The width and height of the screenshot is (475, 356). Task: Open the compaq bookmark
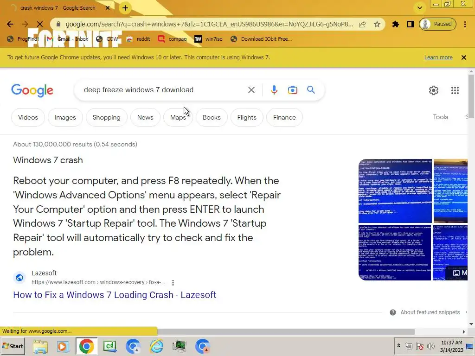[x=173, y=39]
